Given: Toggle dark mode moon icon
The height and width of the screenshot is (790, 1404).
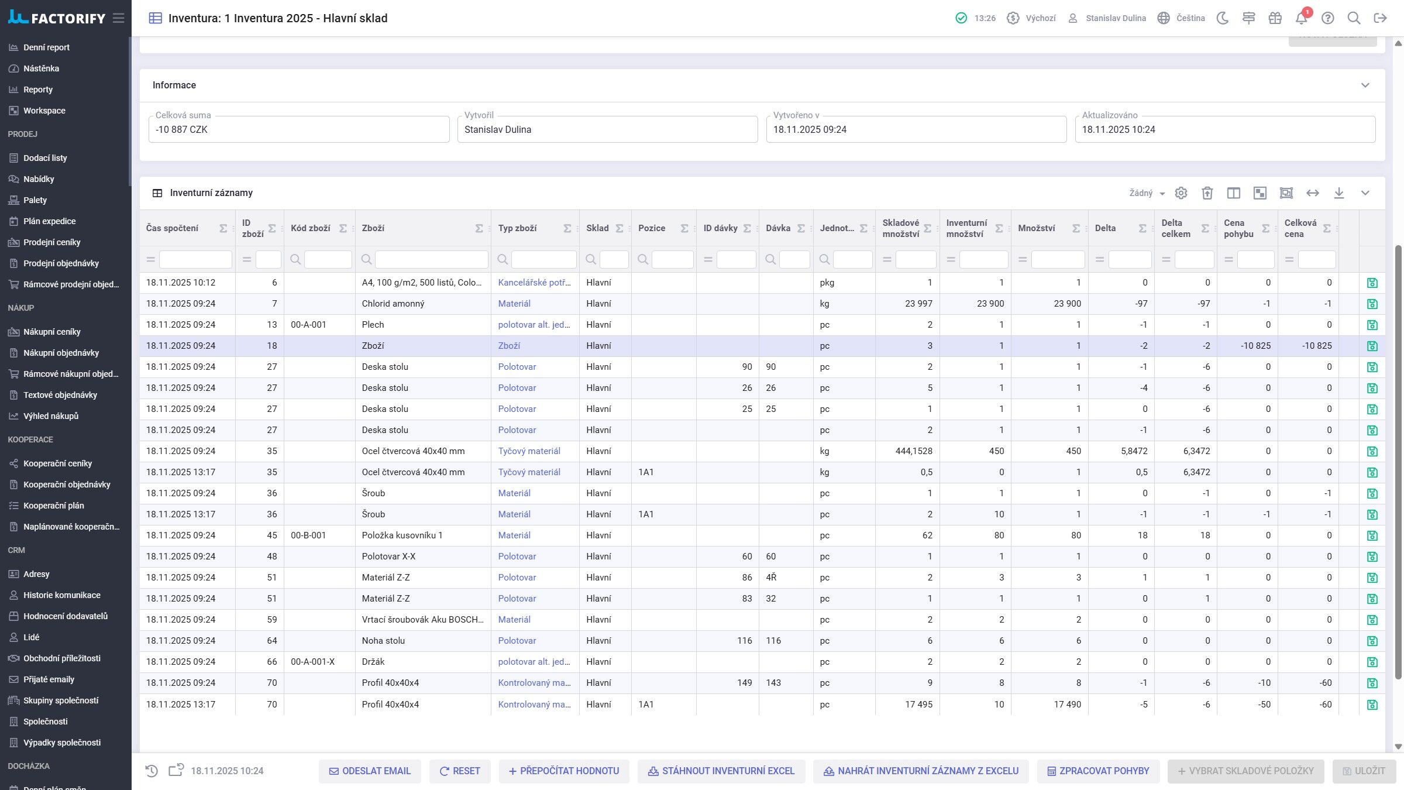Looking at the screenshot, I should pyautogui.click(x=1222, y=18).
